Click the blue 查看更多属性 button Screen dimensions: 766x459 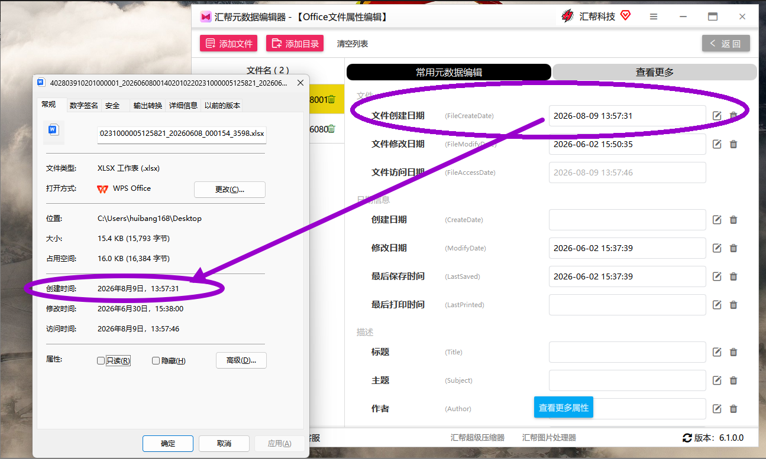coord(564,408)
